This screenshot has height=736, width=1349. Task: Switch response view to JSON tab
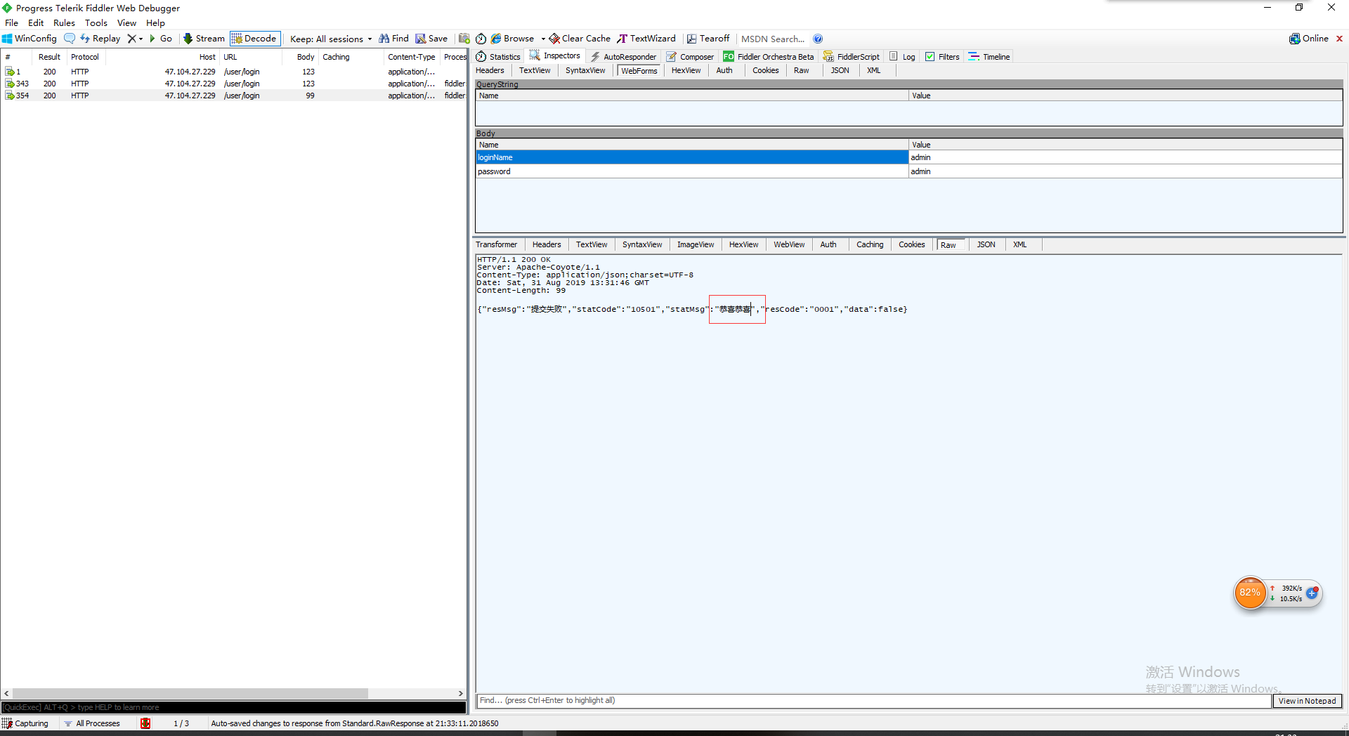point(986,244)
